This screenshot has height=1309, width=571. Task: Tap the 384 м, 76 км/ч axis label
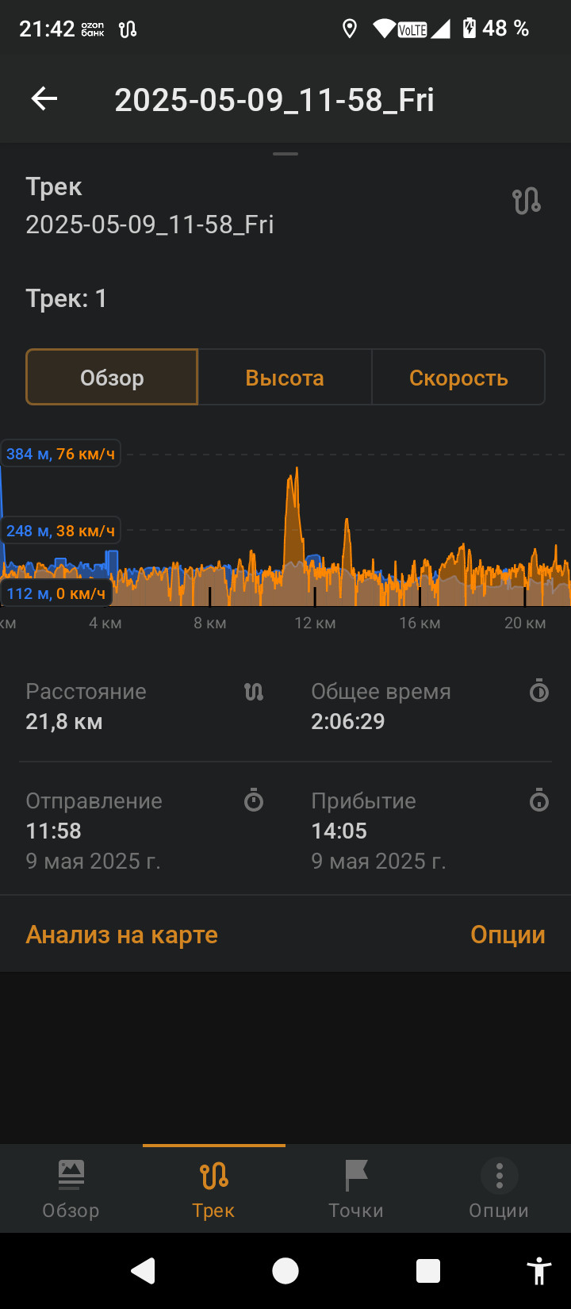[61, 454]
